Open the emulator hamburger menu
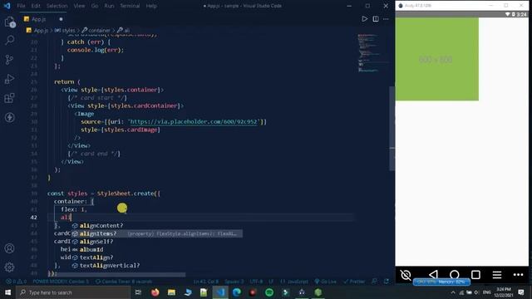 [497, 275]
